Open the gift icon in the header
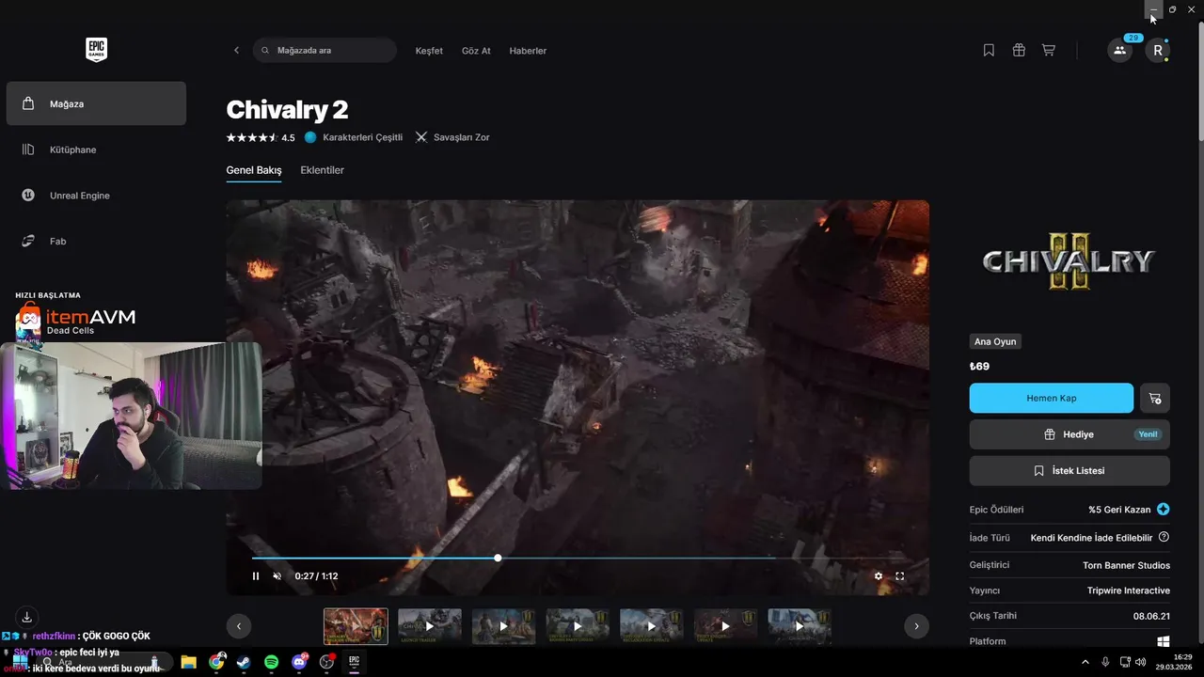 coord(1019,51)
